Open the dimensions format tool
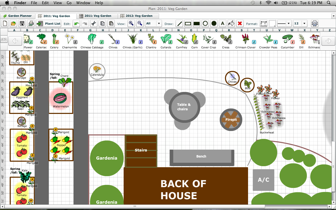Viewport: 336px width, 210px height. click(264, 24)
